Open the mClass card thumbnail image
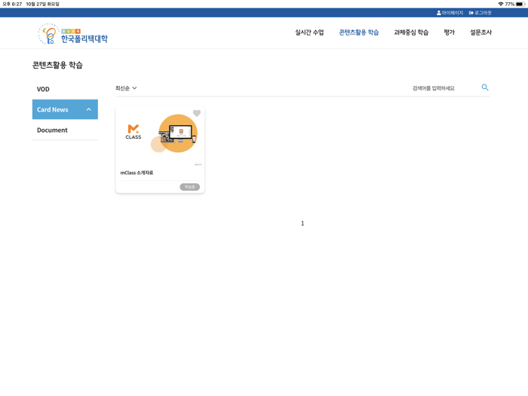The image size is (528, 396). [160, 136]
